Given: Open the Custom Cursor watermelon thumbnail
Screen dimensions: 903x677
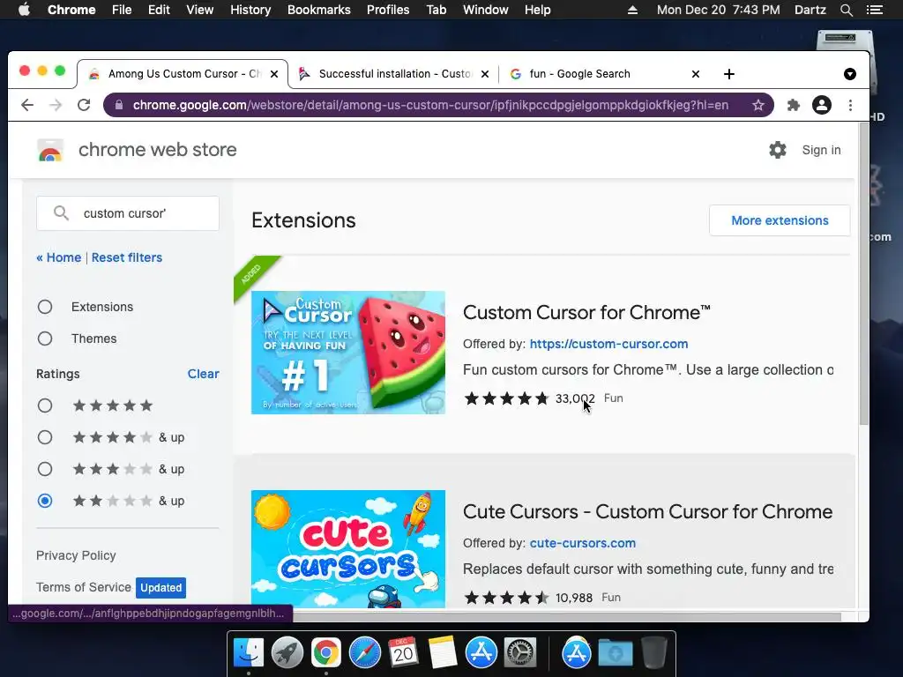Looking at the screenshot, I should [347, 353].
